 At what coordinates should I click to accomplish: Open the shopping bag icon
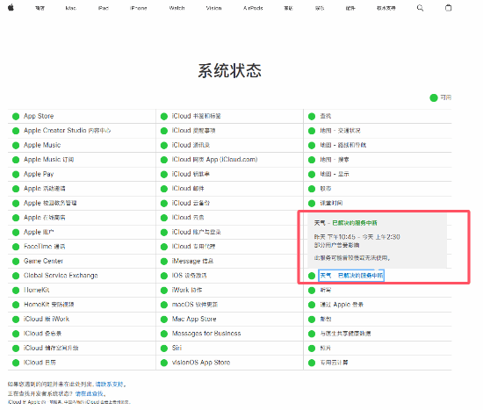(x=449, y=8)
